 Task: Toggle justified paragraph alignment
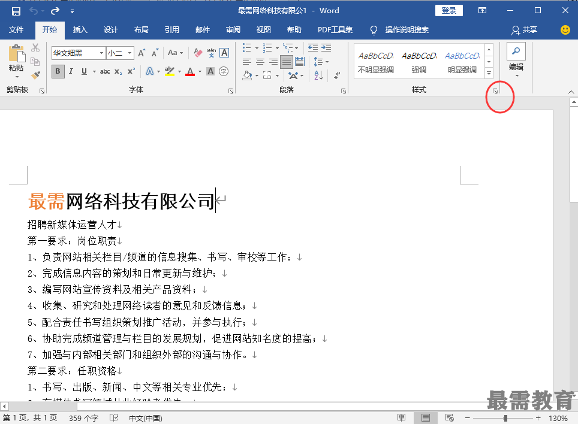pyautogui.click(x=287, y=62)
